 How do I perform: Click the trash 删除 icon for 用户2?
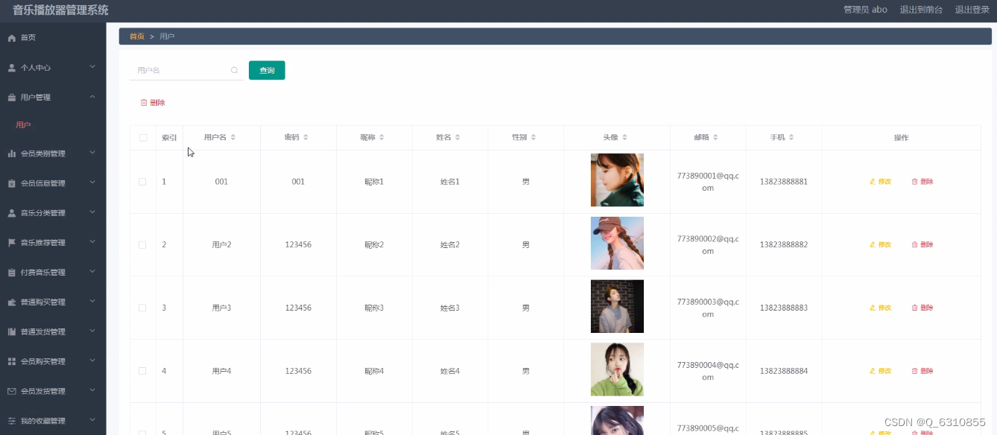[x=914, y=245]
